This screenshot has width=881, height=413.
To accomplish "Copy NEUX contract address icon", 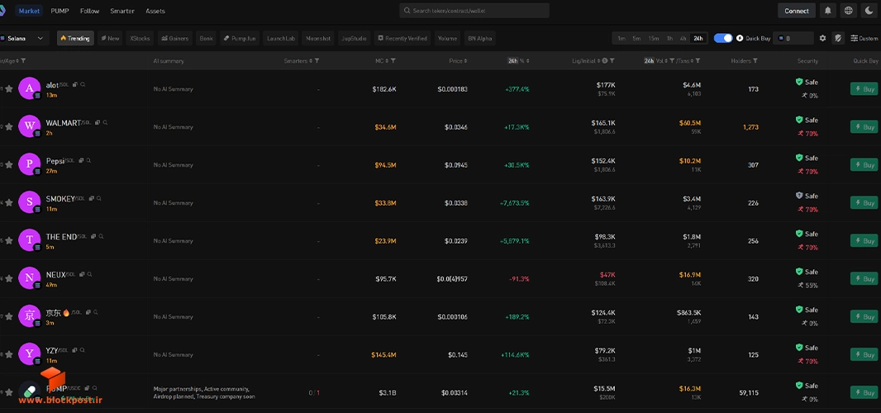I will click(x=82, y=274).
